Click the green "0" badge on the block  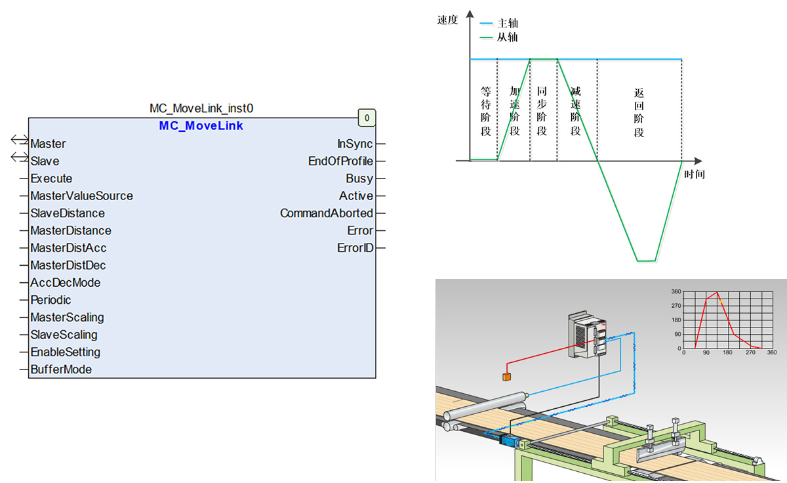click(367, 118)
